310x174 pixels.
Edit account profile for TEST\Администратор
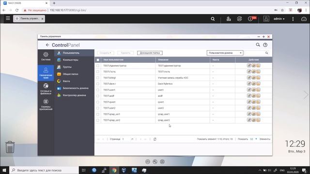point(249,66)
